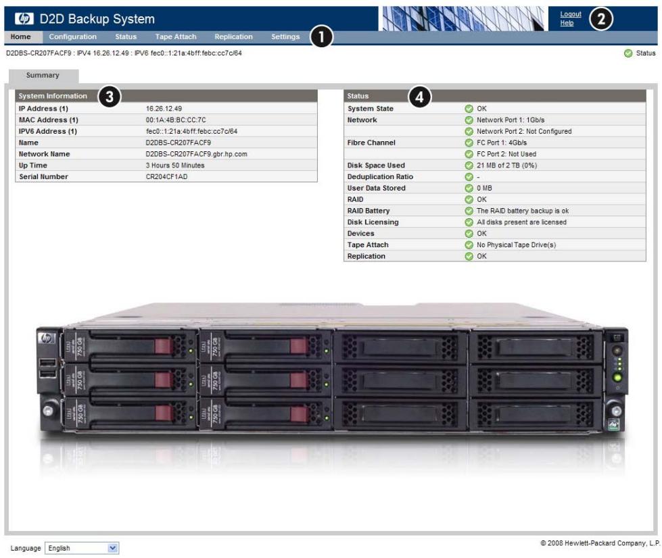The width and height of the screenshot is (662, 558).
Task: Click the Deduplication Ratio status icon
Action: (469, 177)
